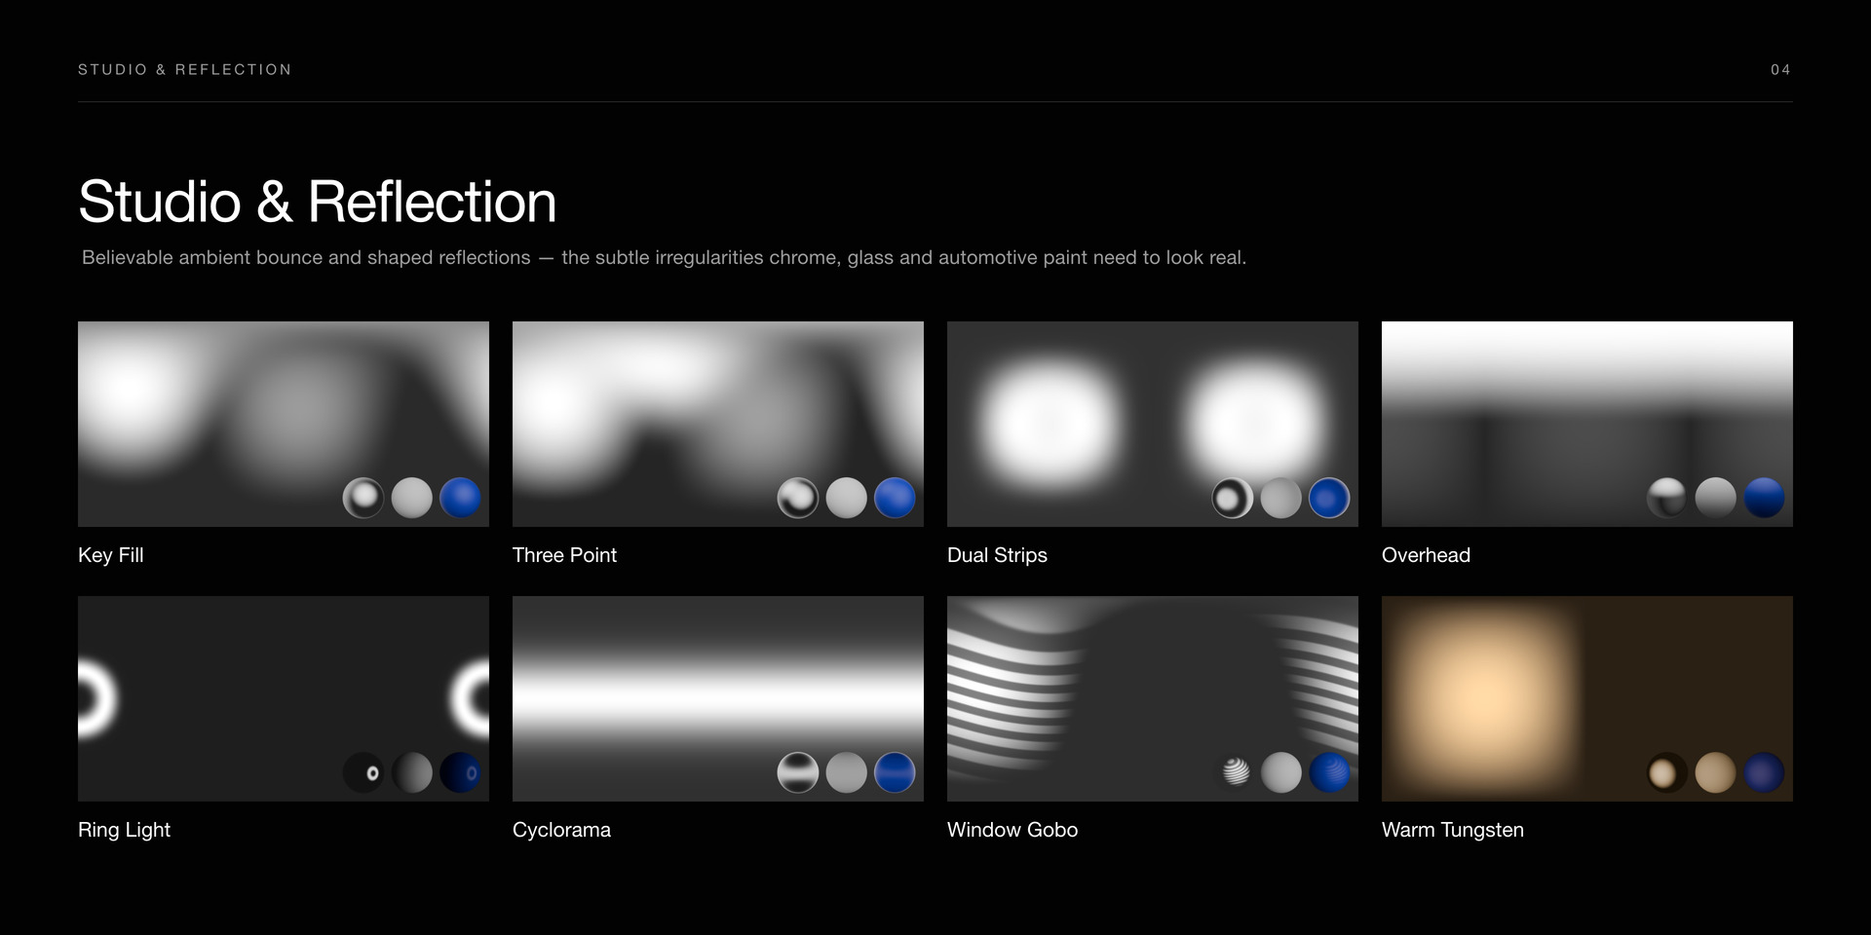The width and height of the screenshot is (1871, 935).
Task: Click the Key Fill label
Action: click(x=111, y=555)
